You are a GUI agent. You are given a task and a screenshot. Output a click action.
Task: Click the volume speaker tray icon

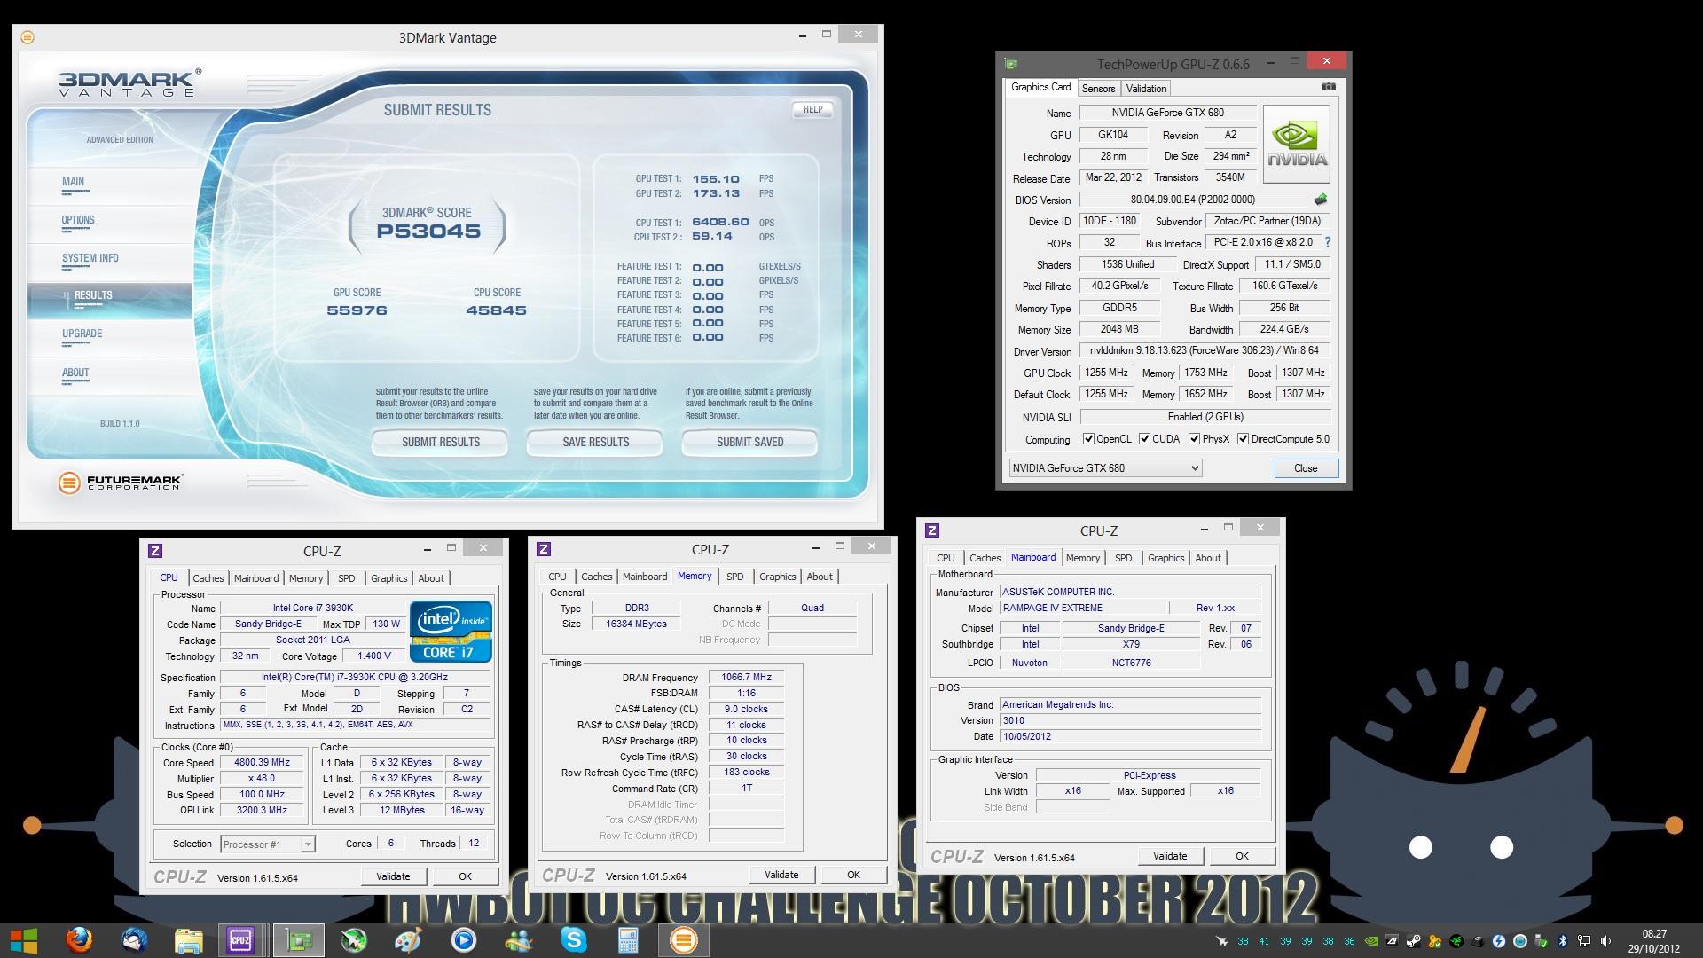(x=1605, y=941)
